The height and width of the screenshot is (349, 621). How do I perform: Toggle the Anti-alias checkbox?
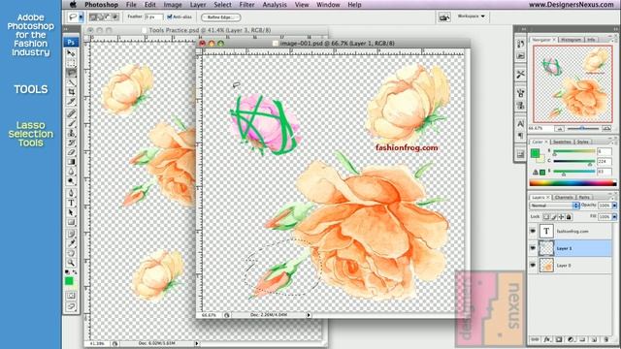(x=170, y=17)
